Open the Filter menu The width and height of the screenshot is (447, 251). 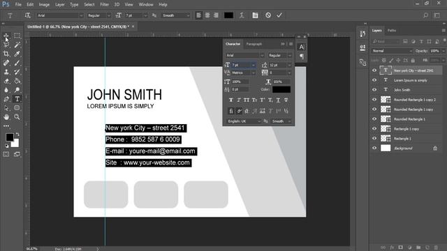click(104, 5)
